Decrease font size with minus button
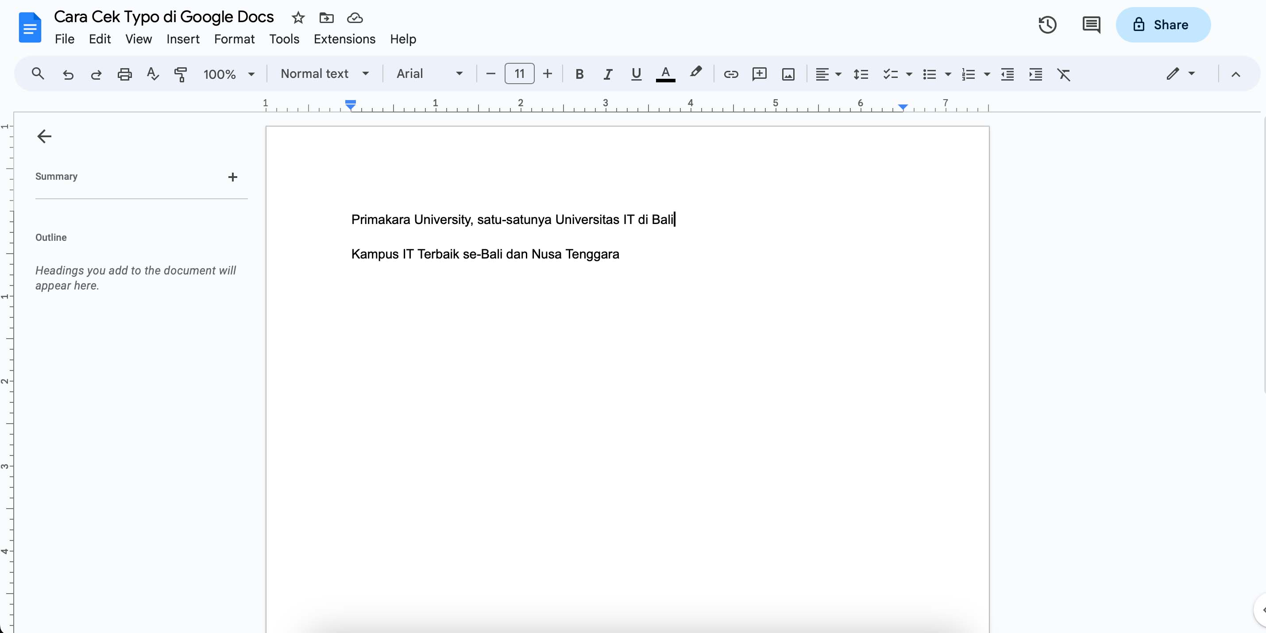This screenshot has width=1266, height=633. [490, 74]
